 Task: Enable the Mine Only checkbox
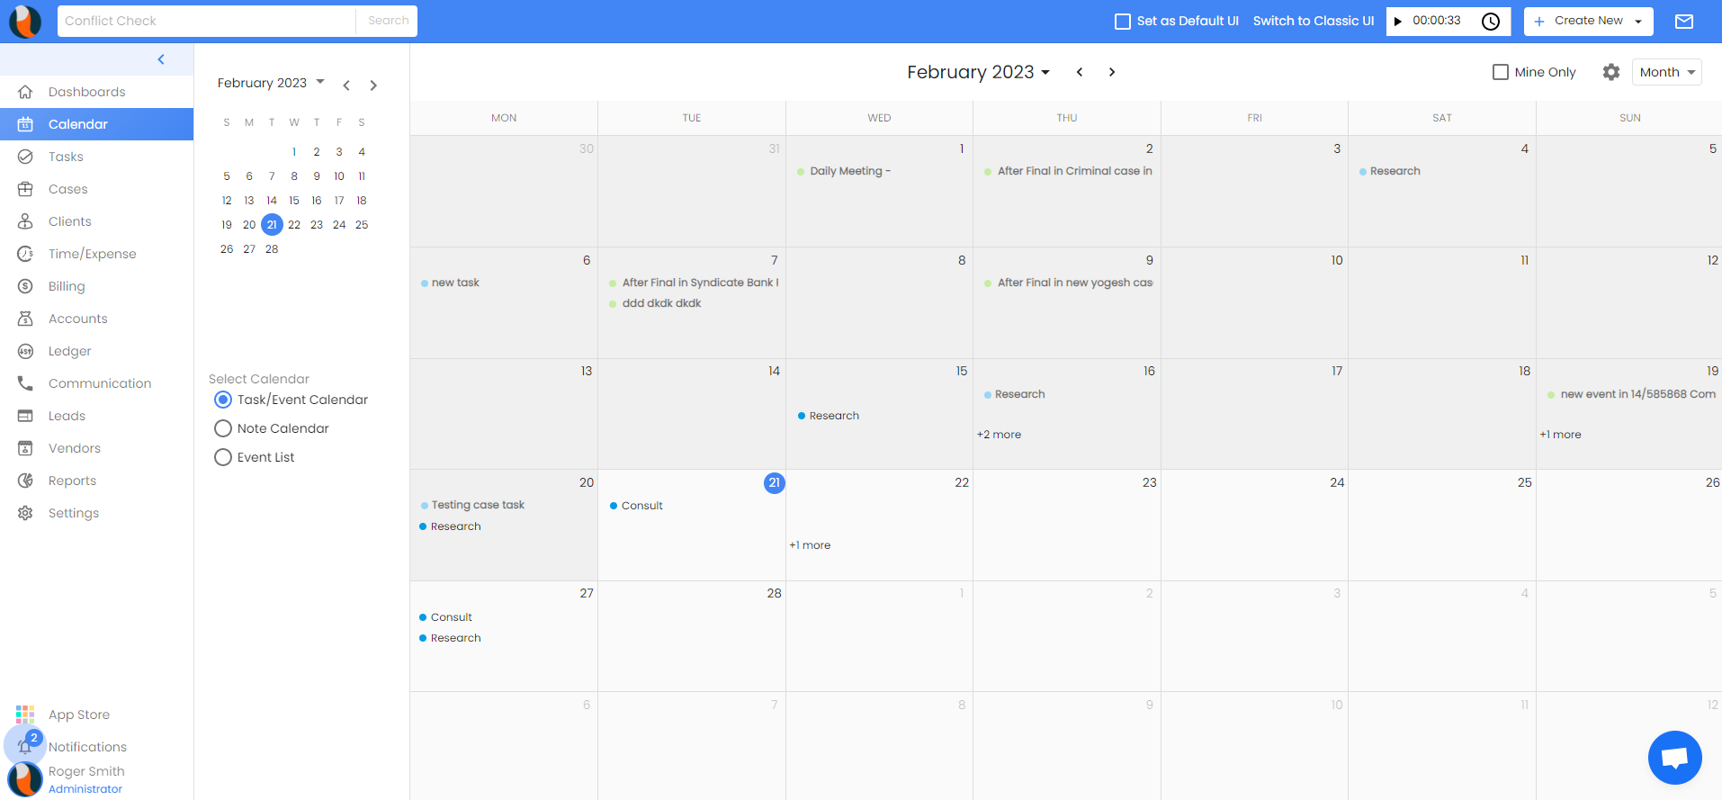1501,72
